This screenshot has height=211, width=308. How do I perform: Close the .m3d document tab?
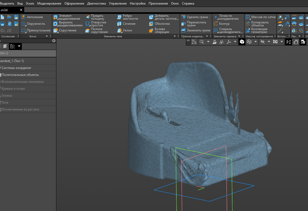point(21,10)
